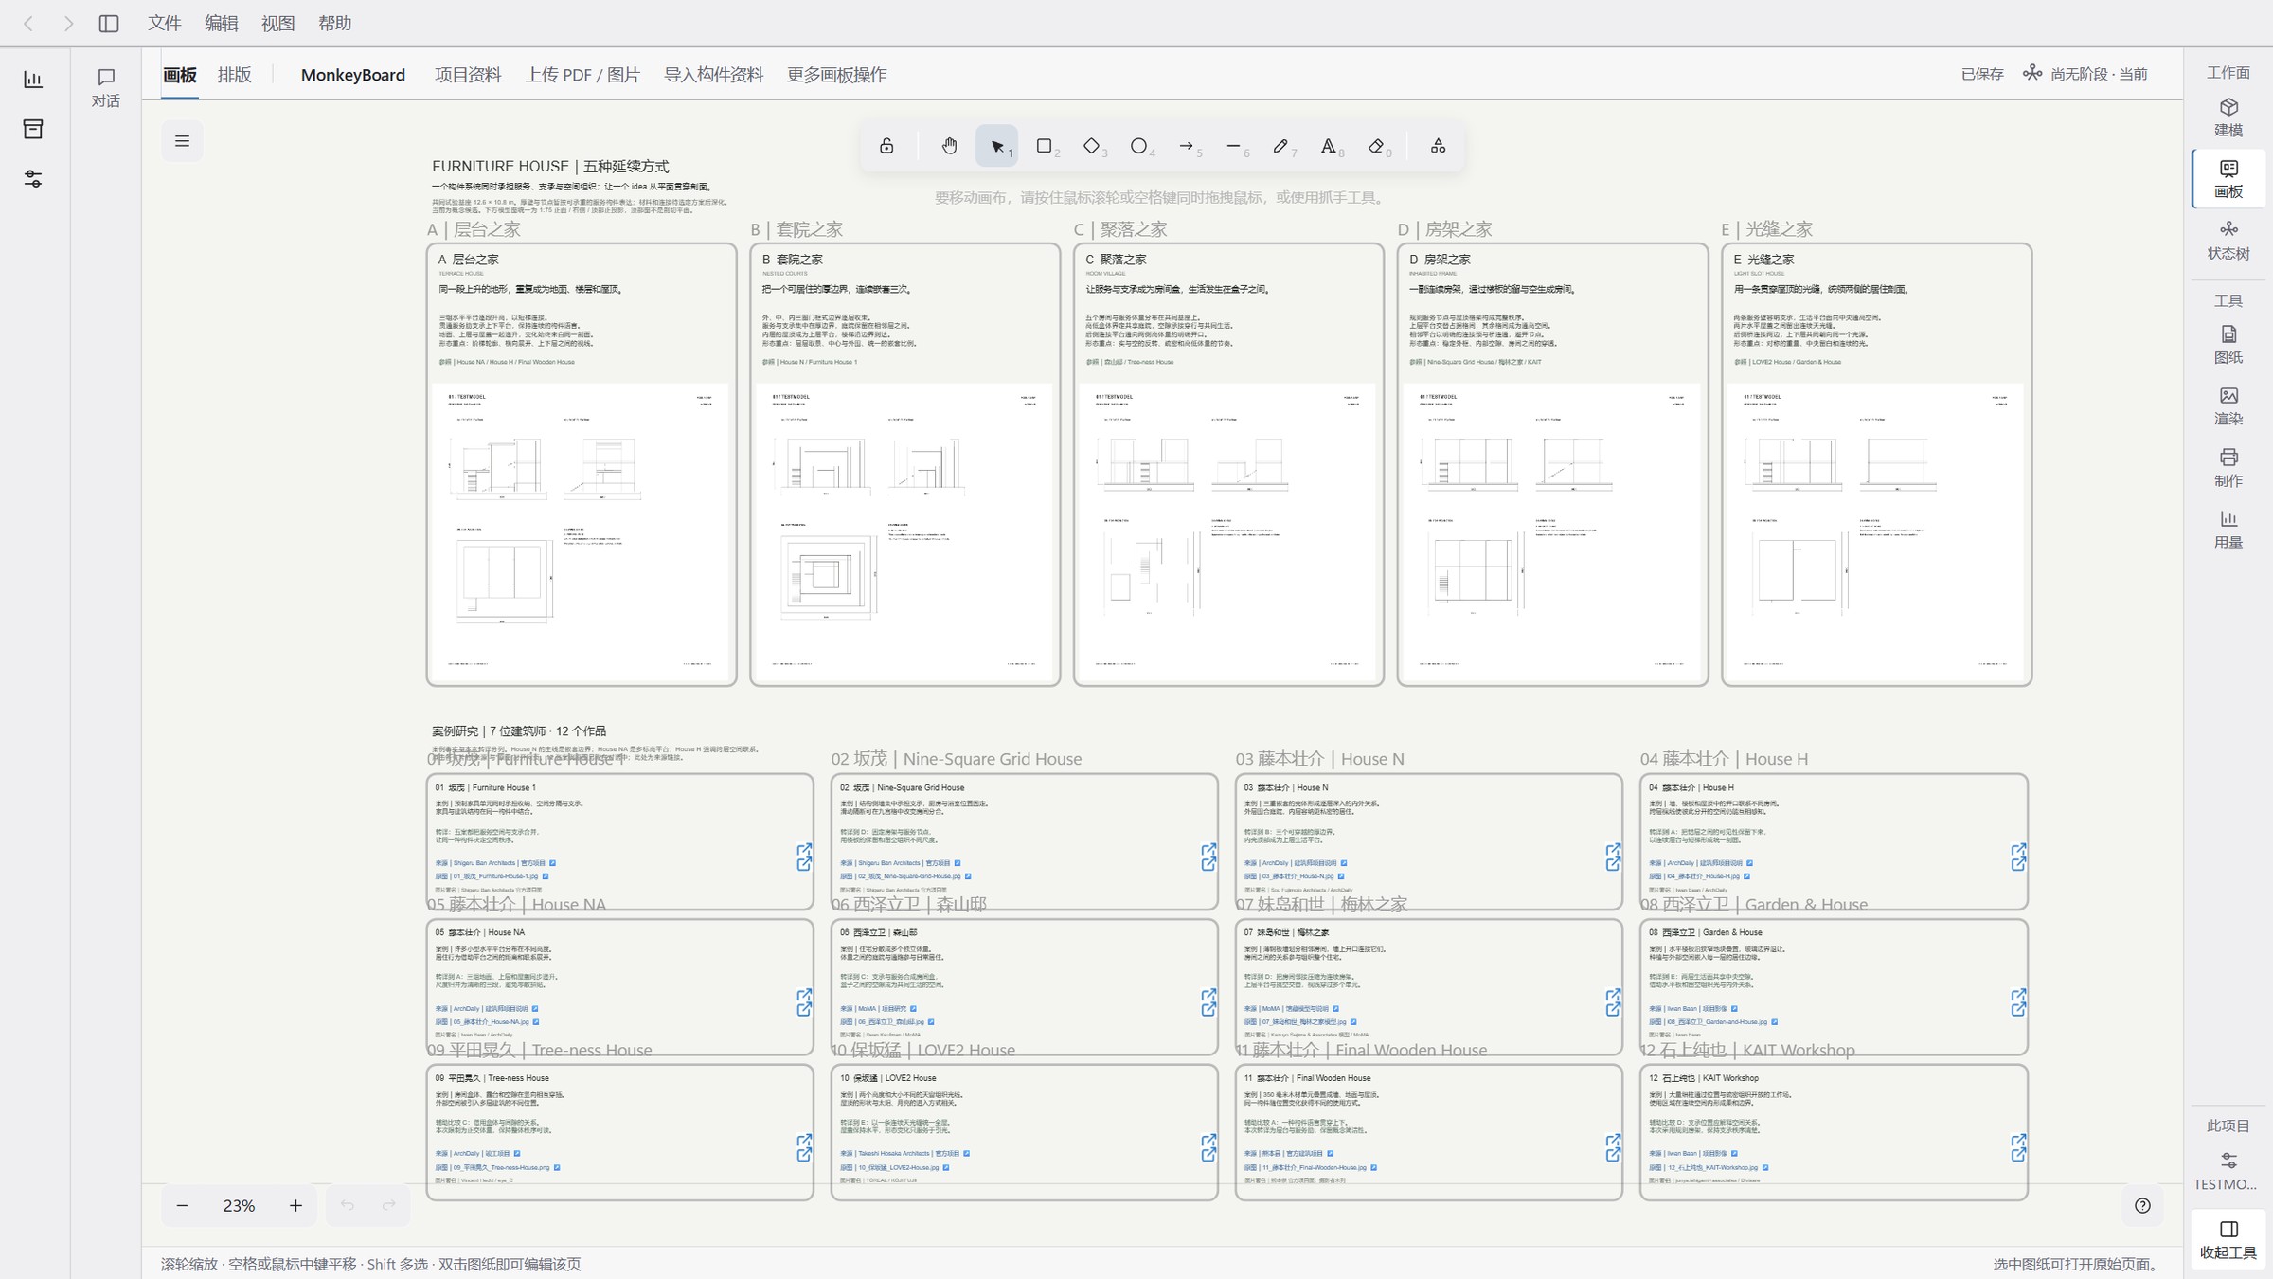Select the diamond shape tool
2273x1279 pixels.
pos(1092,146)
